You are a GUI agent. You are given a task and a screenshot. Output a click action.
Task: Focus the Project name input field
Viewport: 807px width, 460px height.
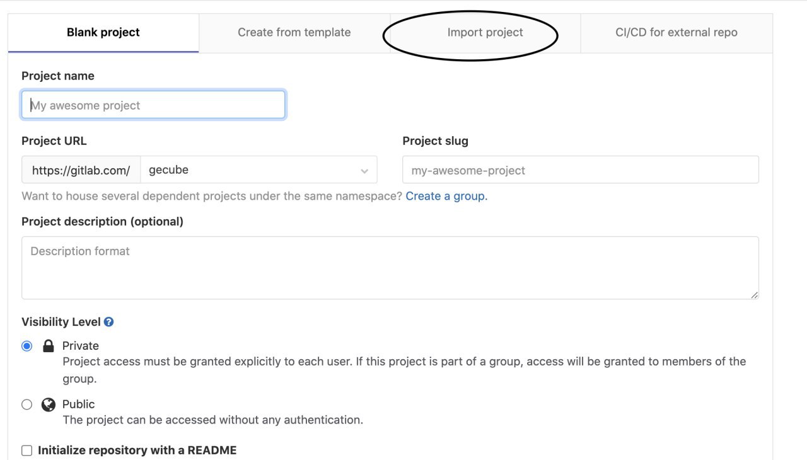(x=153, y=105)
